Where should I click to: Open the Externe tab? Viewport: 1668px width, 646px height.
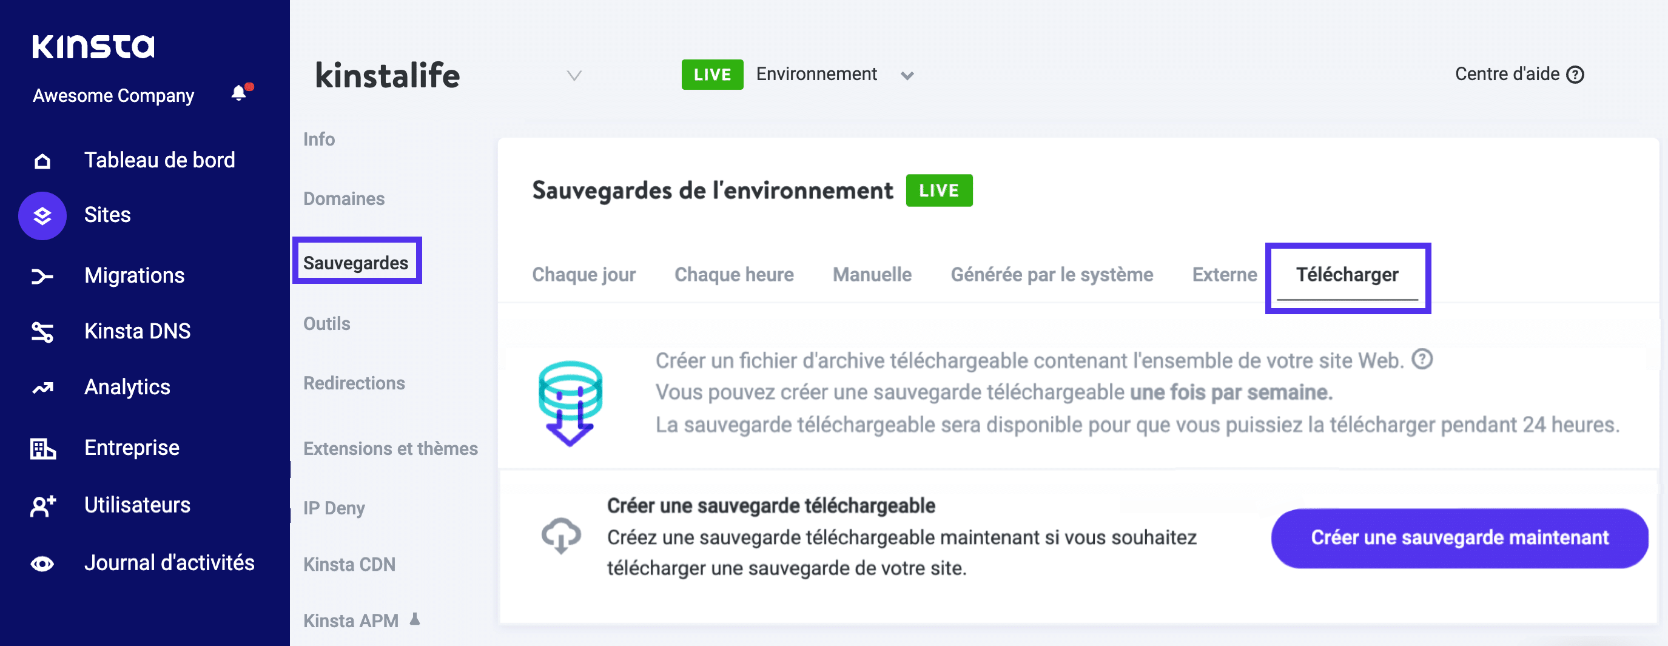[1225, 274]
